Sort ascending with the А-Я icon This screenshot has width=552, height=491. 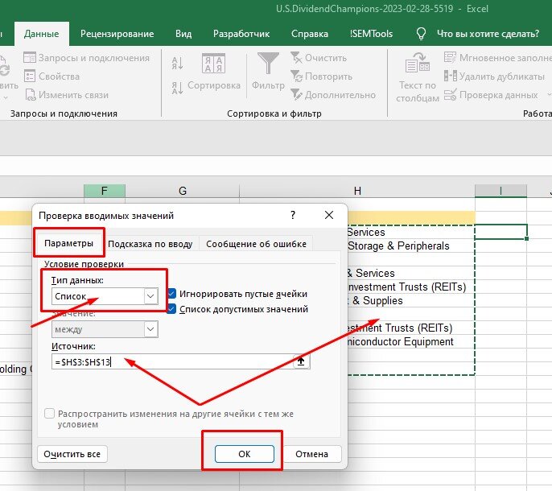pos(177,64)
